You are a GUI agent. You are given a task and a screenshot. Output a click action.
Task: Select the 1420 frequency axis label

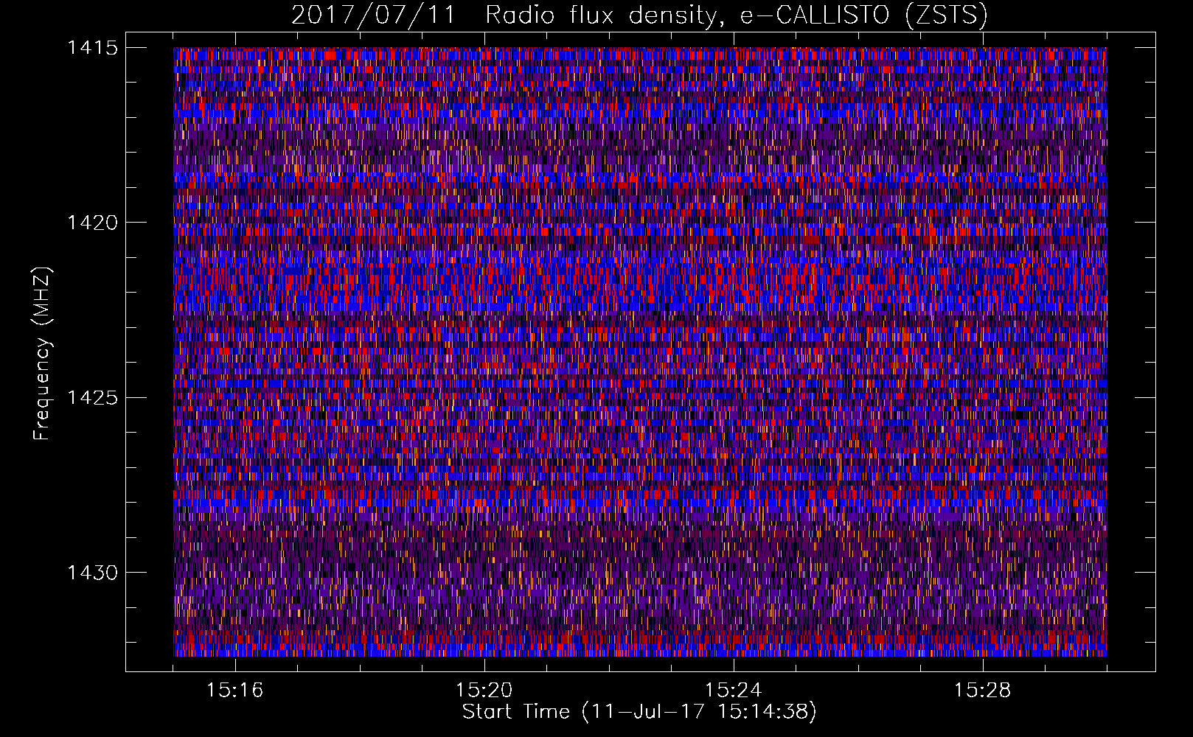click(92, 223)
